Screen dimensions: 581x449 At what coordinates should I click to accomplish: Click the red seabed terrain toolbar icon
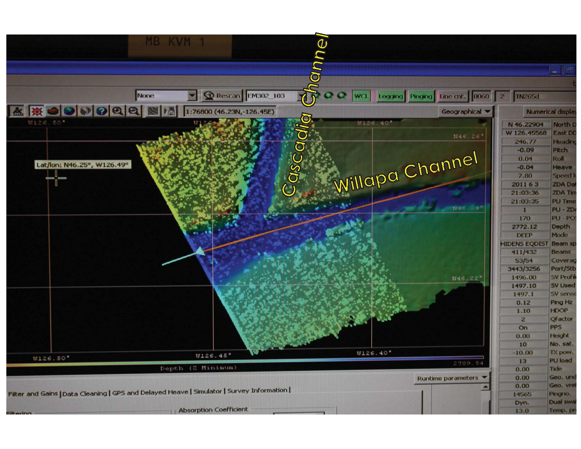click(x=53, y=111)
